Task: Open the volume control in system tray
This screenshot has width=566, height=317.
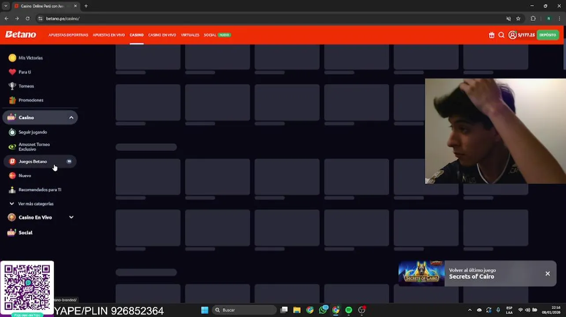Action: tap(528, 310)
